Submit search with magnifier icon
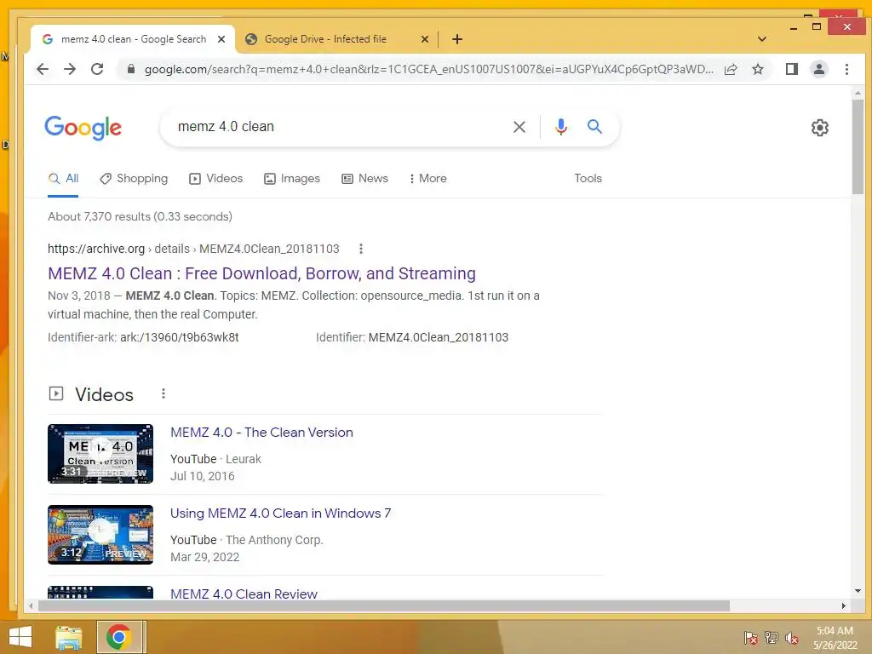The image size is (872, 654). pyautogui.click(x=594, y=127)
